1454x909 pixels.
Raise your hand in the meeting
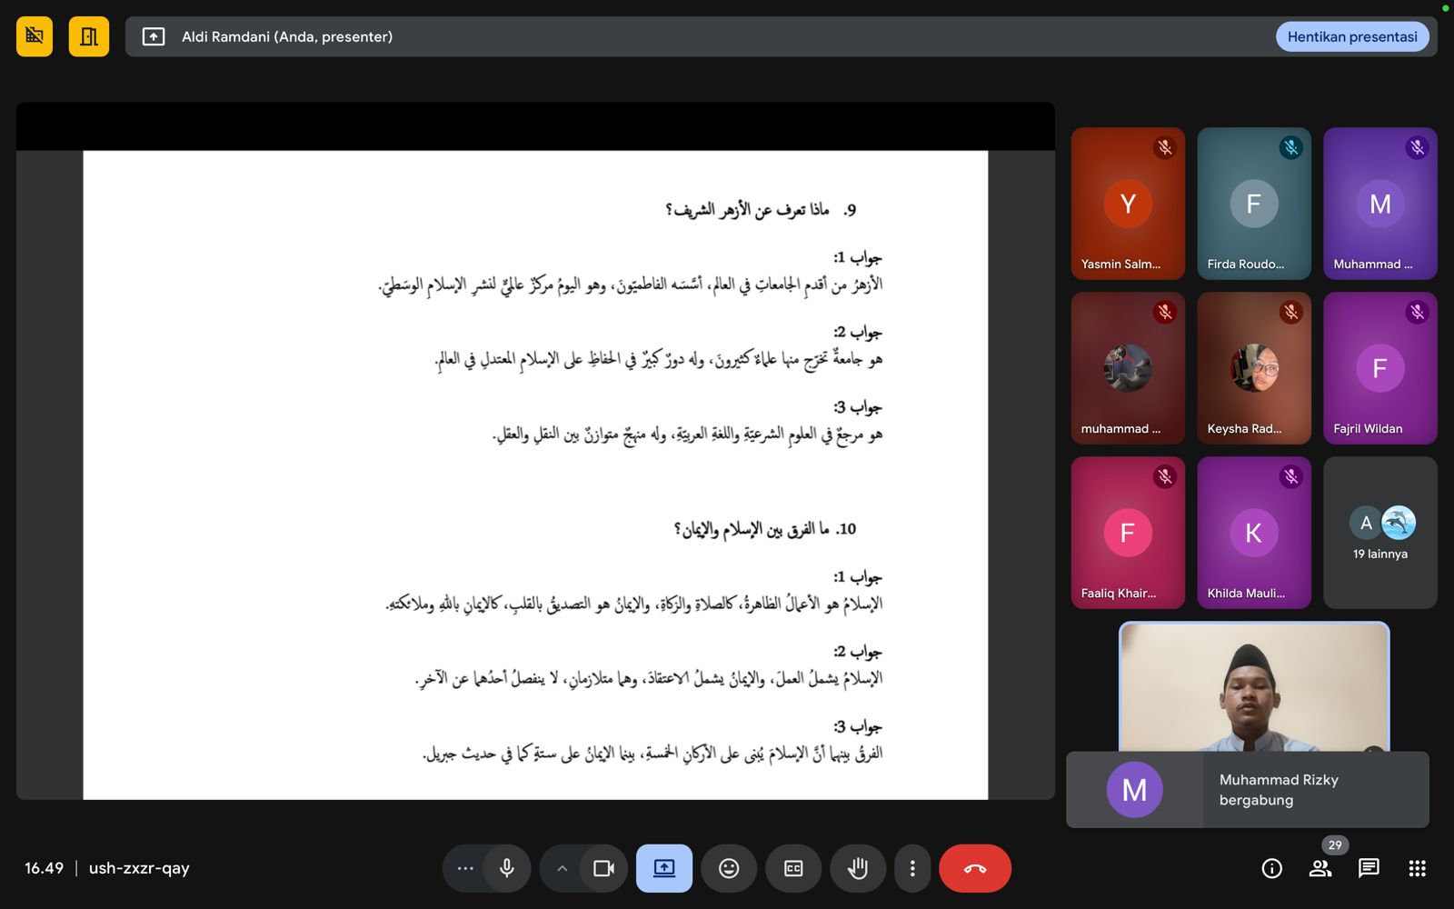tap(857, 868)
